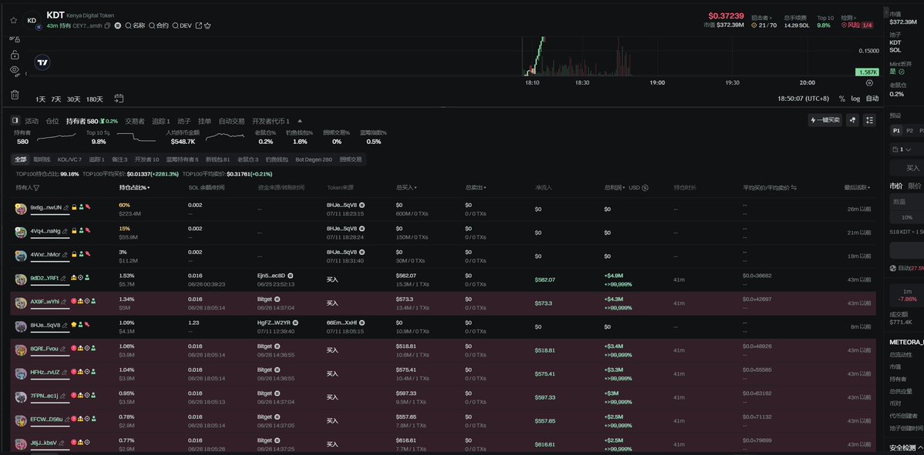Click the trash can icon in chart sidebar
Screen dimensions: 924x455
15,94
